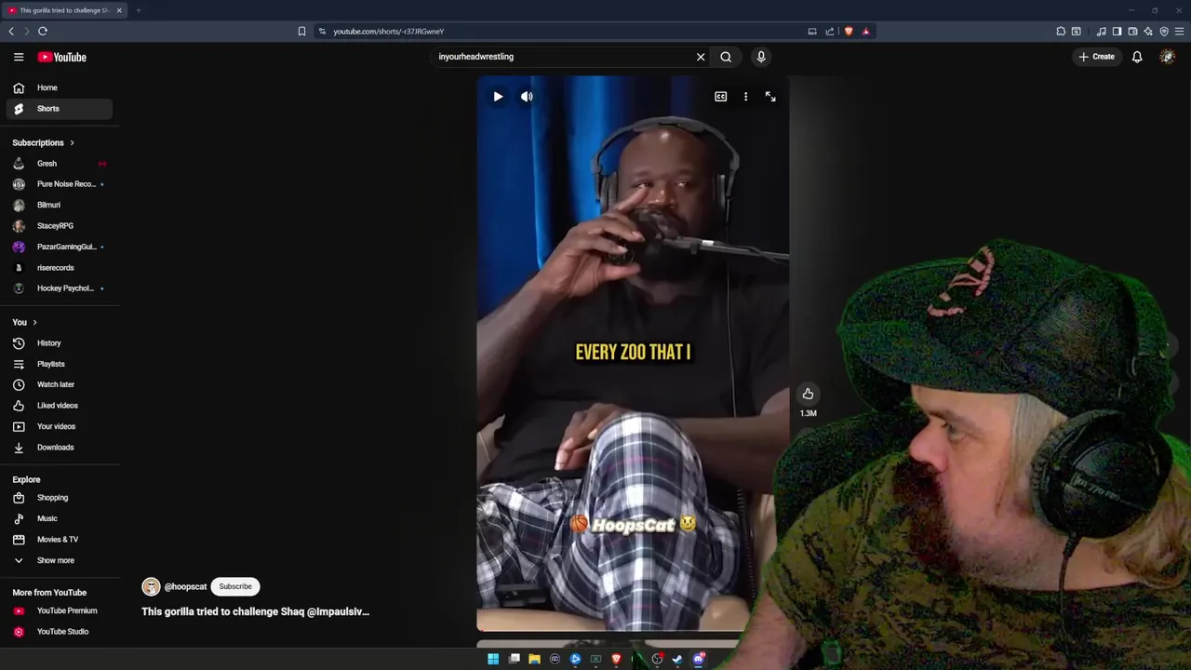1191x670 pixels.
Task: Open PazarGamingGuild subscription
Action: coord(60,247)
